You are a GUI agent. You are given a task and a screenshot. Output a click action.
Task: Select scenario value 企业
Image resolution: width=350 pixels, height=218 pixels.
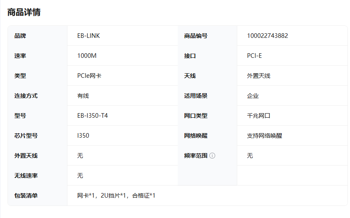tap(253, 96)
